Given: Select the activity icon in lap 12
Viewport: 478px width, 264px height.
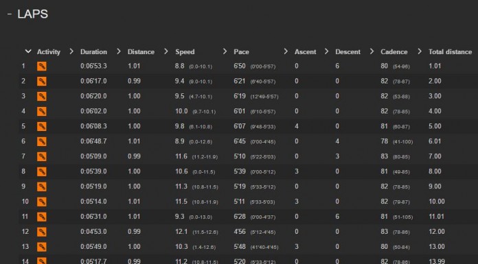Looking at the screenshot, I should click(x=42, y=232).
